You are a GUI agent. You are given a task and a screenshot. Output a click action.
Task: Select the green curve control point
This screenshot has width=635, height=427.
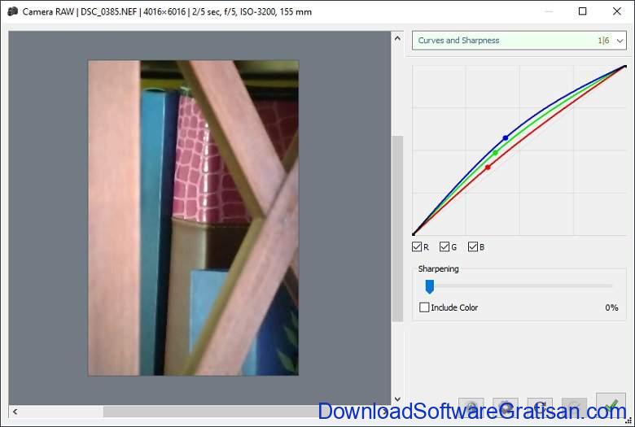[x=495, y=153]
